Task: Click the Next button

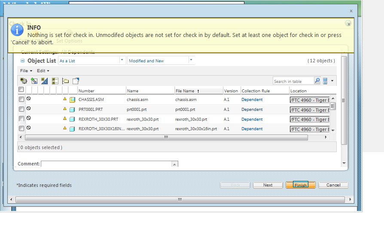Action: (268, 185)
